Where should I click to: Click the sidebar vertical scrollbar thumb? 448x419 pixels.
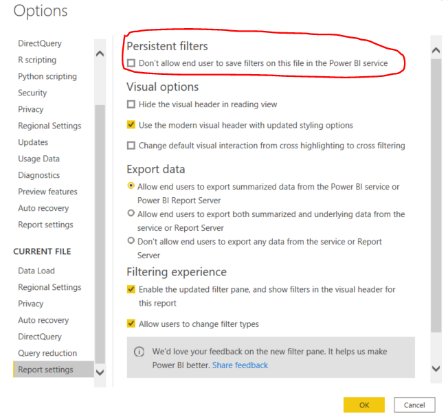100,234
